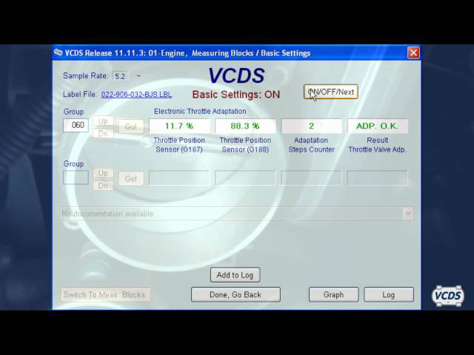Click Switch To Meas. Blocks button

[105, 294]
